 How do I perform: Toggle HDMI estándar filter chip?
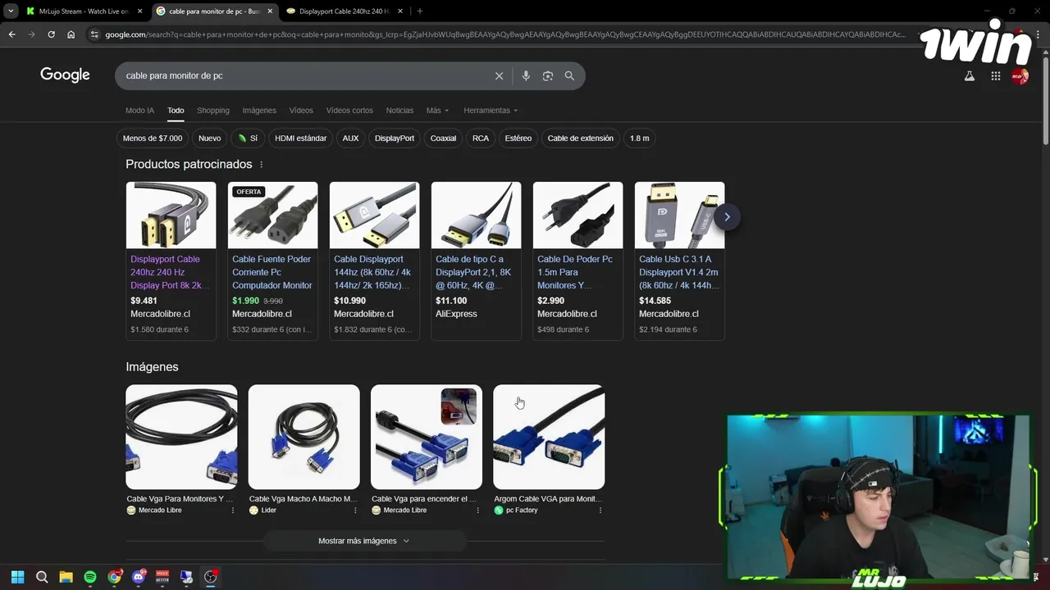(301, 138)
